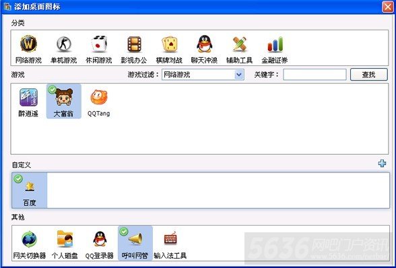396x268 pixels.
Task: Focus the 关键字 keyword input field
Action: coord(315,75)
